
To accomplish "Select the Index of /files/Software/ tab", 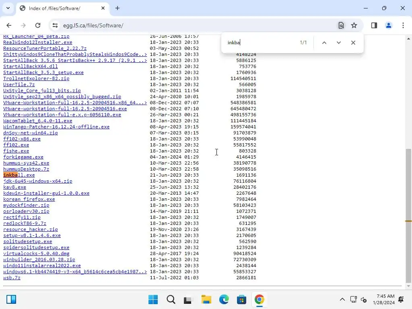I will (63, 8).
